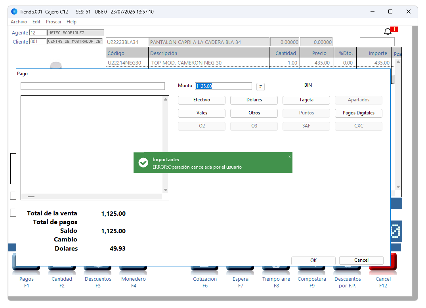
Task: Click the Puntos button
Action: [x=306, y=113]
